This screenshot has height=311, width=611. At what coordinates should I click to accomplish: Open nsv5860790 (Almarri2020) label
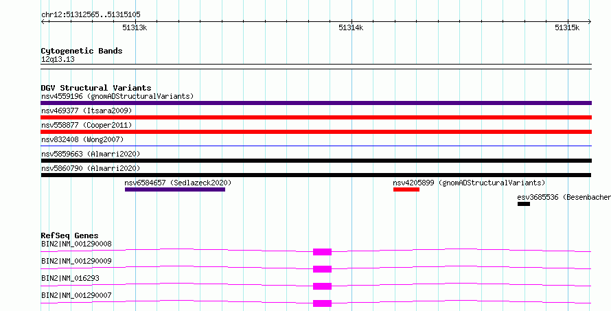[91, 168]
